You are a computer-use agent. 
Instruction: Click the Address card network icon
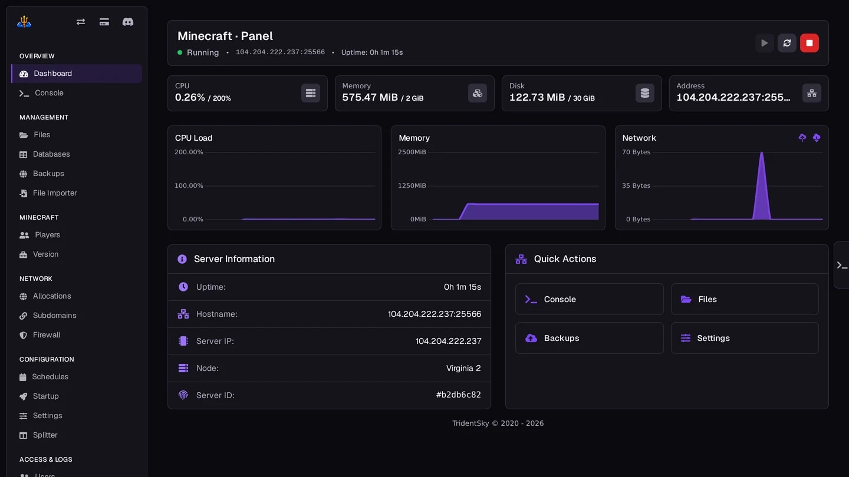(812, 93)
